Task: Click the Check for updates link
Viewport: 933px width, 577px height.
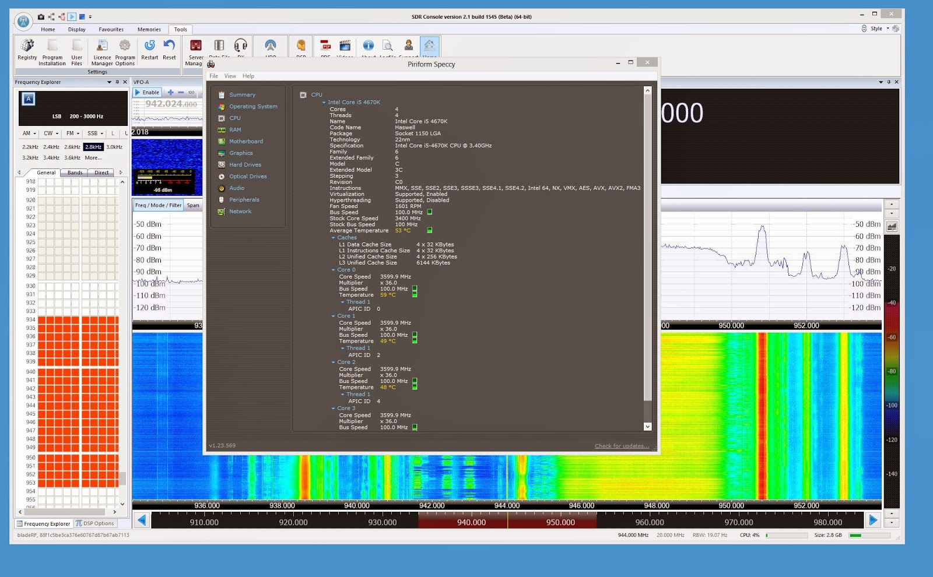Action: coord(621,446)
